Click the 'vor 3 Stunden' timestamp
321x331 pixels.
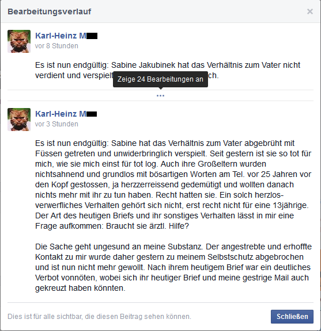[56, 124]
